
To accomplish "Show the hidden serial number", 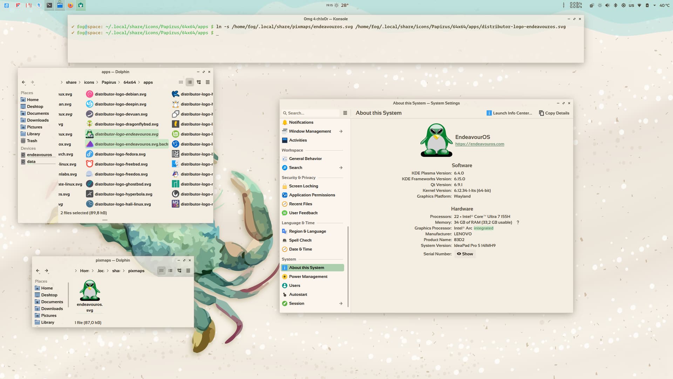I will (x=465, y=254).
